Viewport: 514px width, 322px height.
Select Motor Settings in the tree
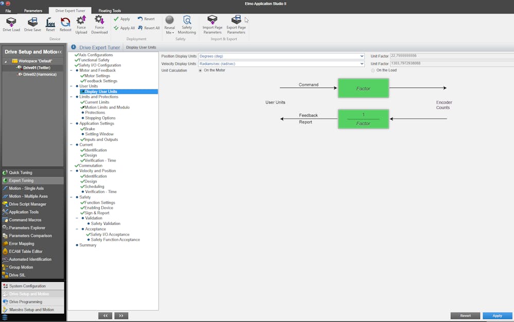(x=97, y=76)
